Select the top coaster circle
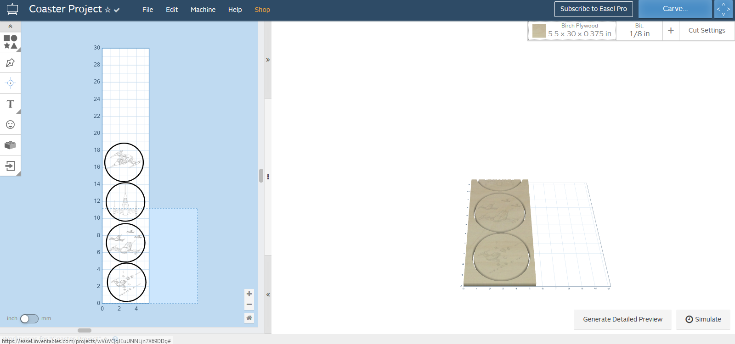 point(124,162)
